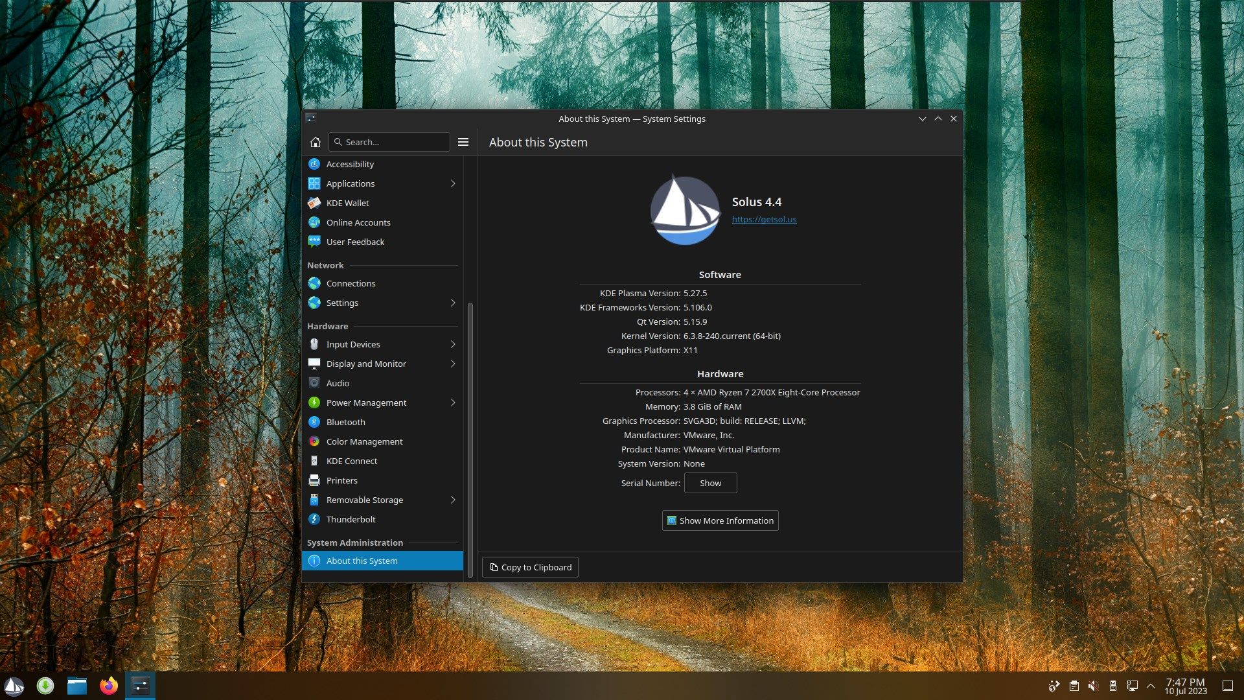This screenshot has height=700, width=1244.
Task: Open the Connections network page
Action: coord(351,283)
